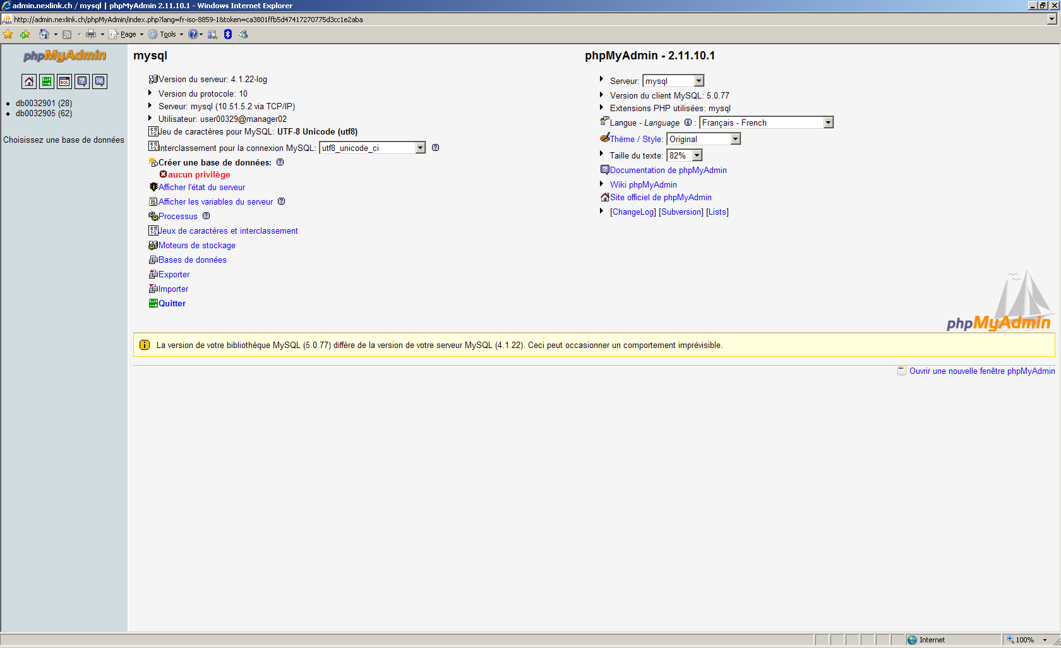Click the IE Help question mark icon
This screenshot has height=648, width=1061.
[193, 34]
